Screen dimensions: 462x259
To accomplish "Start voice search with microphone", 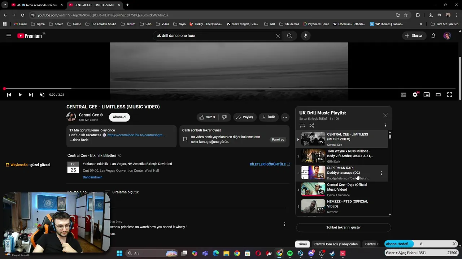I will (x=306, y=36).
